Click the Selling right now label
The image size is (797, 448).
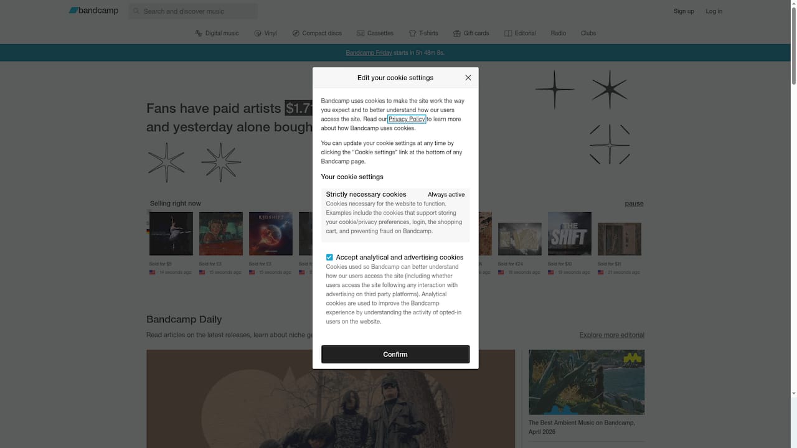176,203
